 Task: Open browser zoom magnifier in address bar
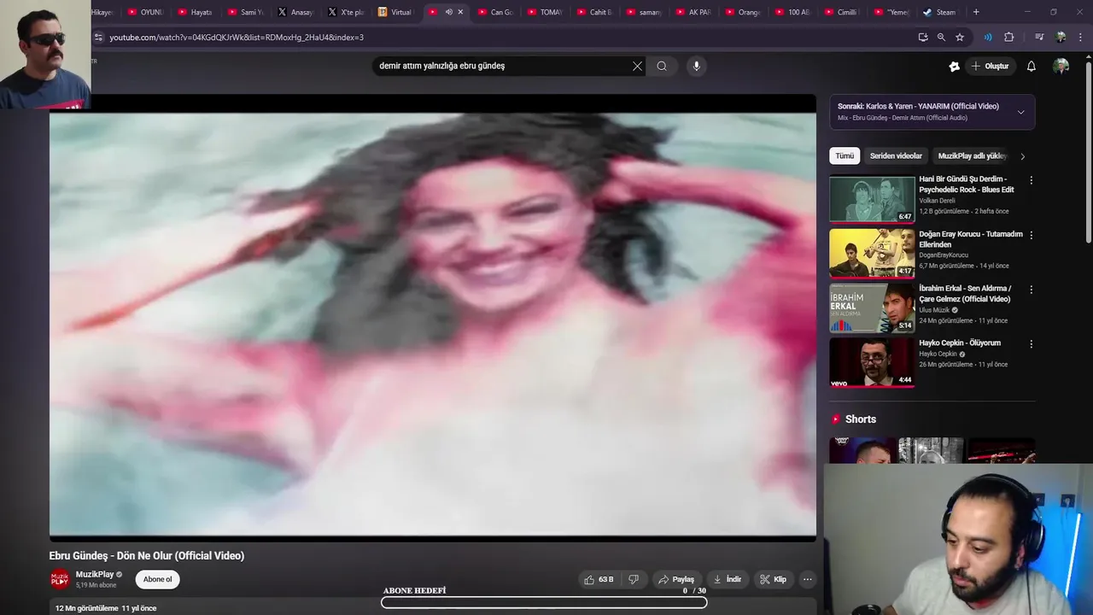(941, 37)
